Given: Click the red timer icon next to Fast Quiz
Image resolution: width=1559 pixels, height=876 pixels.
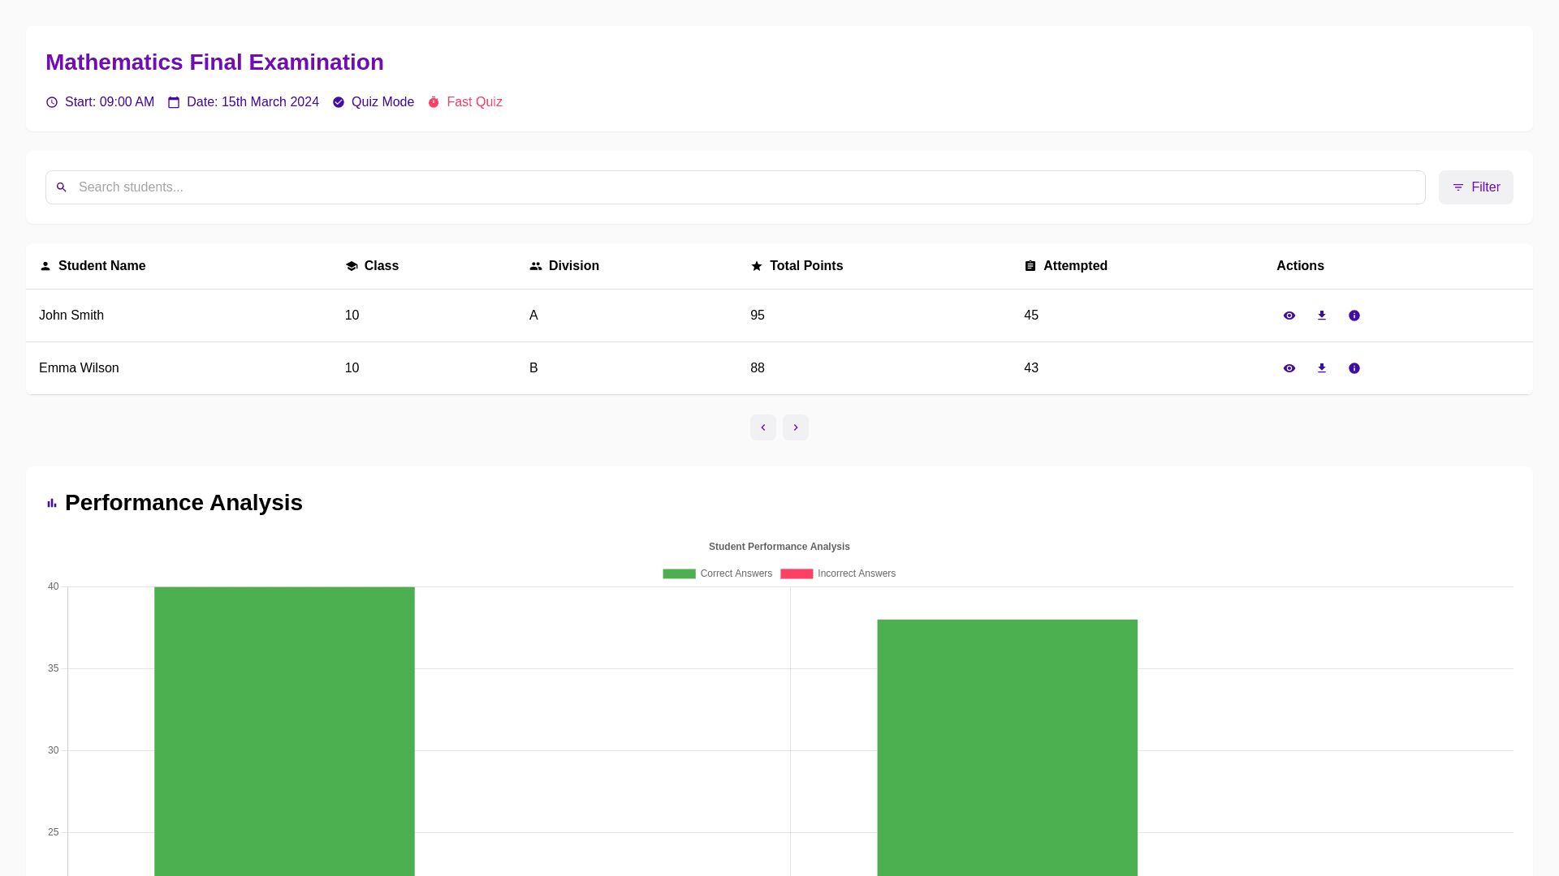Looking at the screenshot, I should click(x=434, y=102).
